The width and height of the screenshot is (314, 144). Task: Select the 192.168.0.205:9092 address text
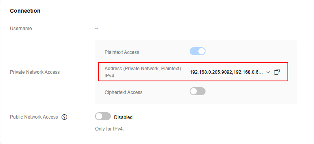pyautogui.click(x=211, y=72)
